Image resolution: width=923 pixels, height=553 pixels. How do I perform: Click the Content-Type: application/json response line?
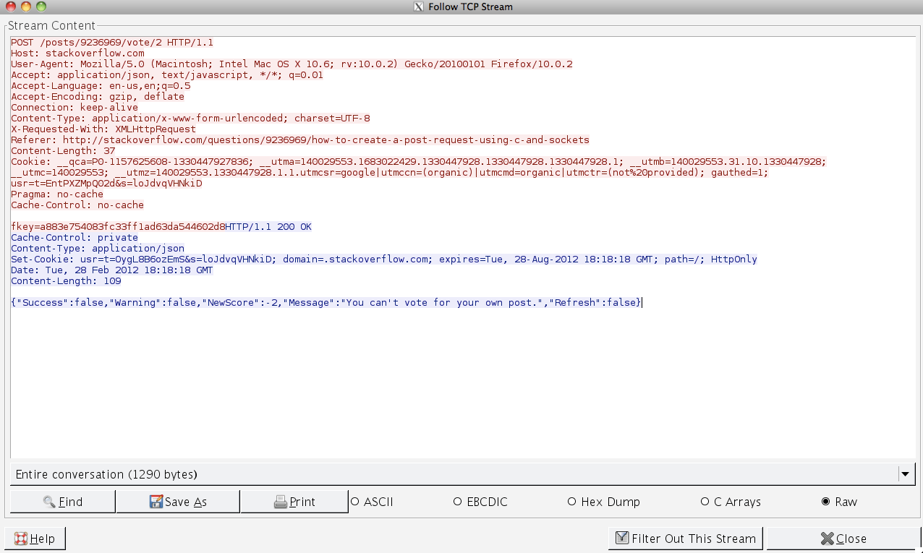click(98, 249)
